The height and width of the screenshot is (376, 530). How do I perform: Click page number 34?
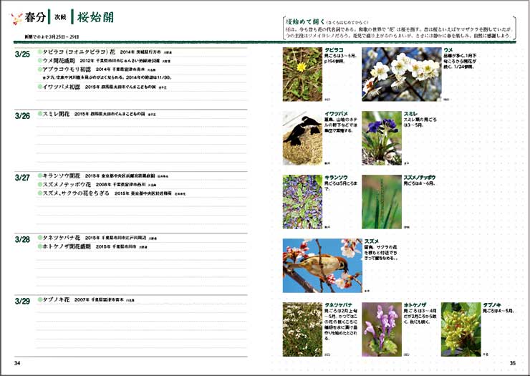point(17,363)
